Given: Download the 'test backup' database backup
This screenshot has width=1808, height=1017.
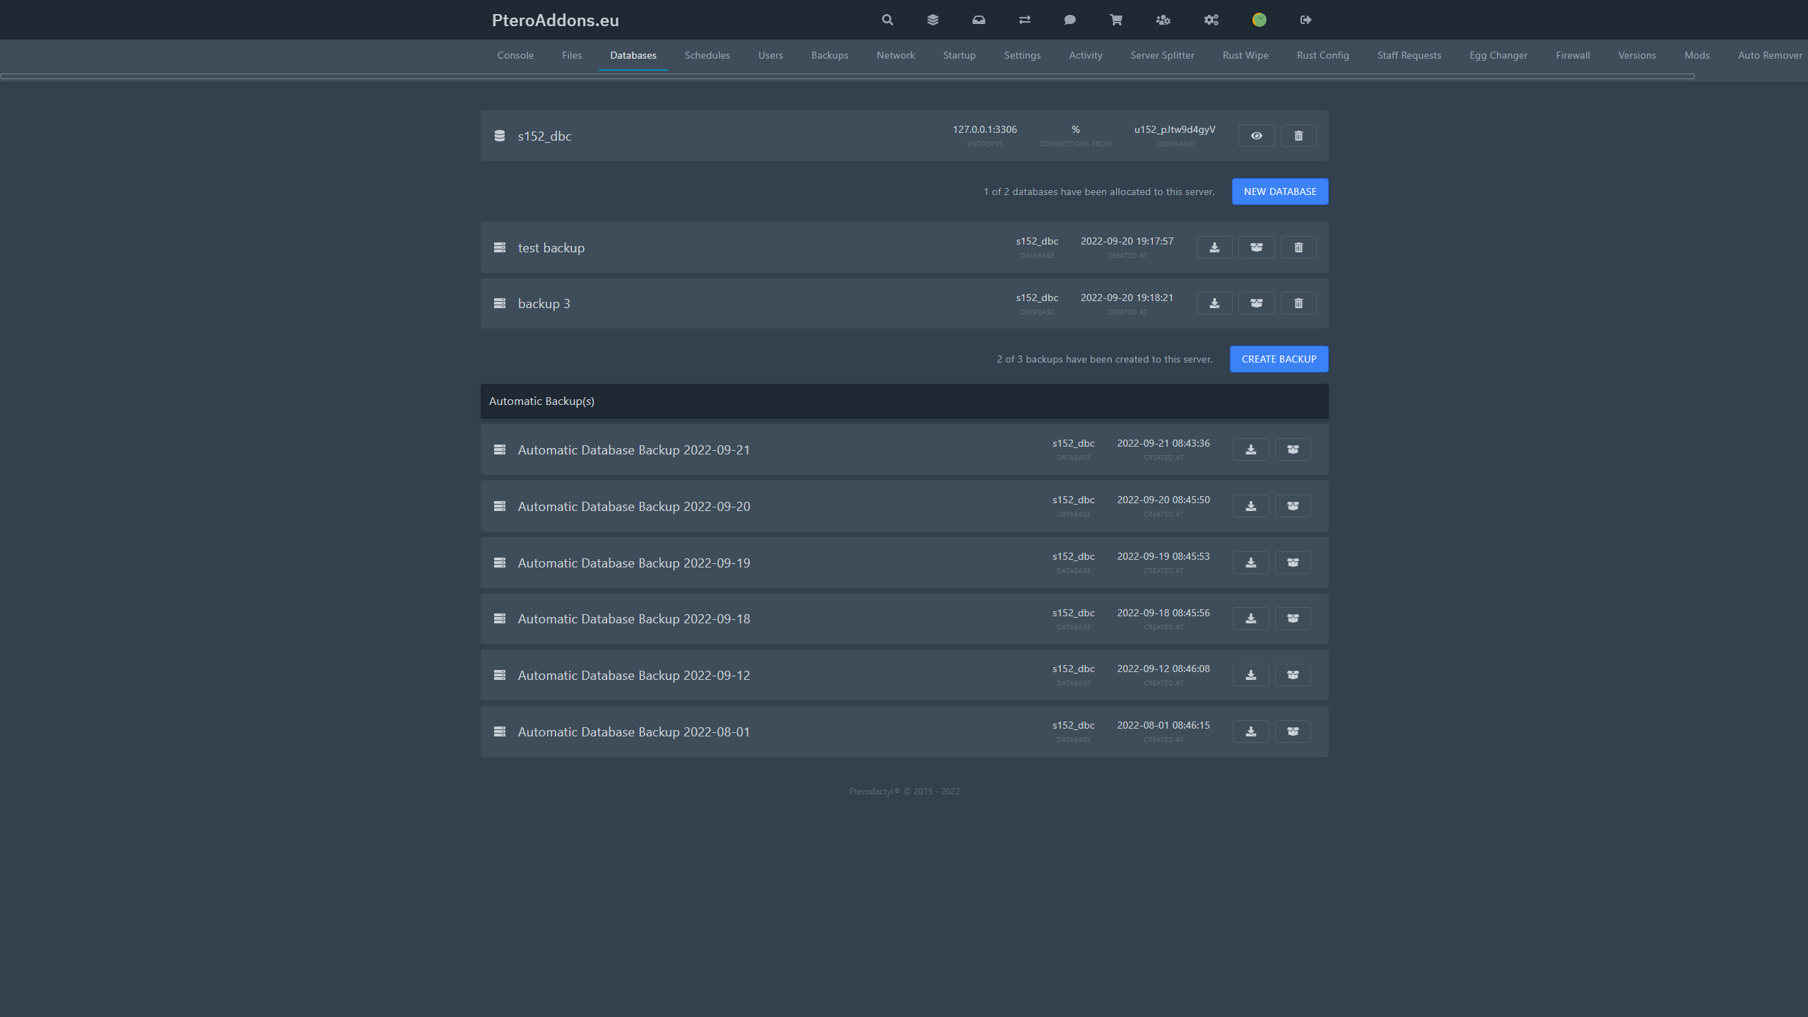Looking at the screenshot, I should [1214, 247].
